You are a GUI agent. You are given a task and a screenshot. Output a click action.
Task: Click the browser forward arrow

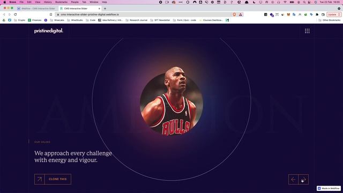(10, 14)
